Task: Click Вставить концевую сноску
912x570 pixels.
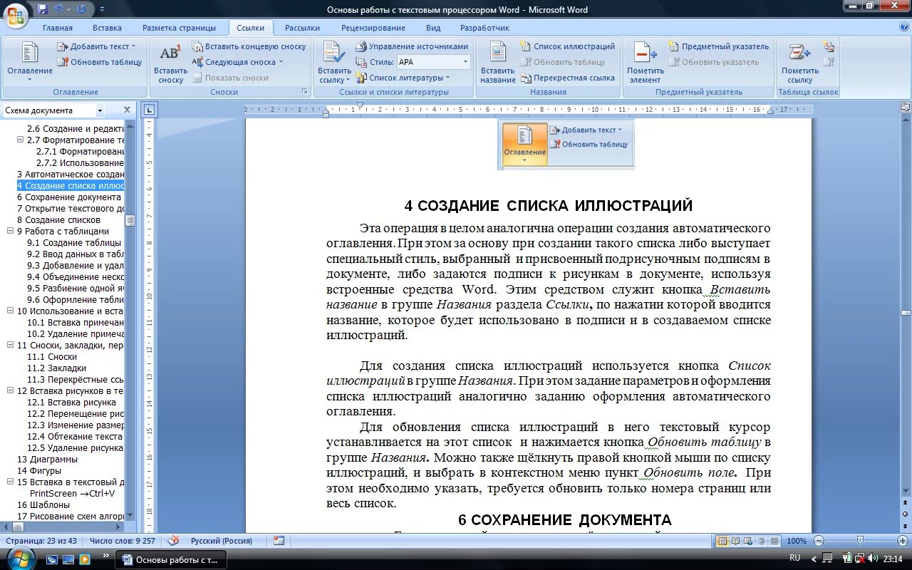Action: (249, 46)
